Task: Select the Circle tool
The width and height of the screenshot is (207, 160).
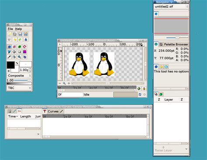Action: tap(14, 52)
